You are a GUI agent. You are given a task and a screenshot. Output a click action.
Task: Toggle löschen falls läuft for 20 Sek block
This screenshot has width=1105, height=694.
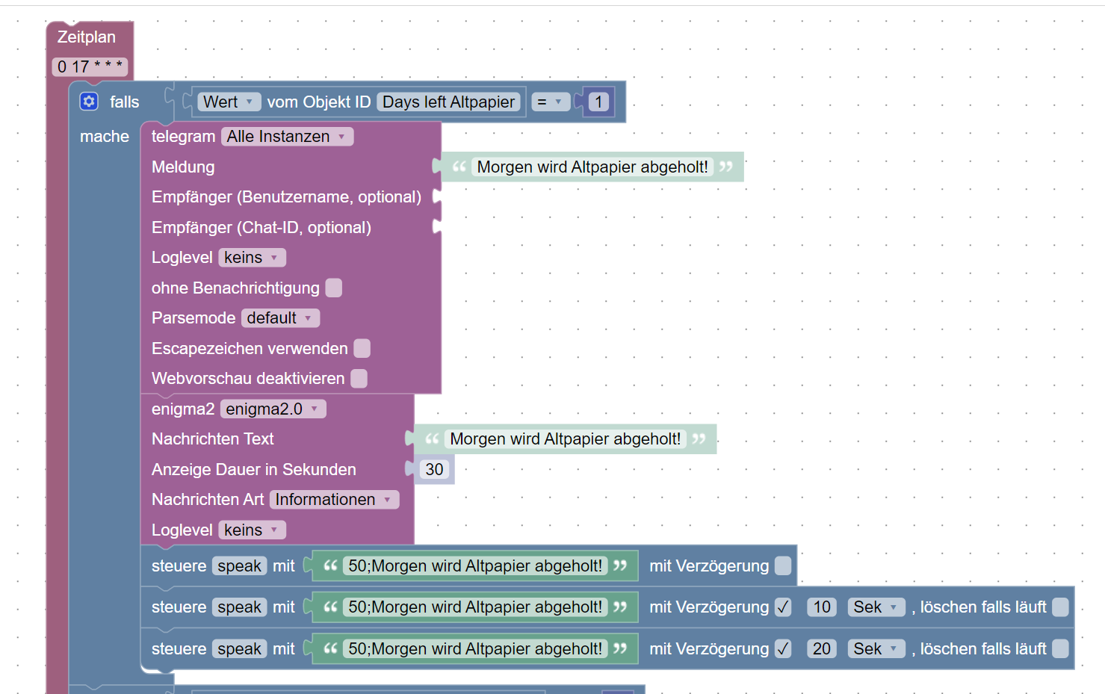coord(1060,649)
